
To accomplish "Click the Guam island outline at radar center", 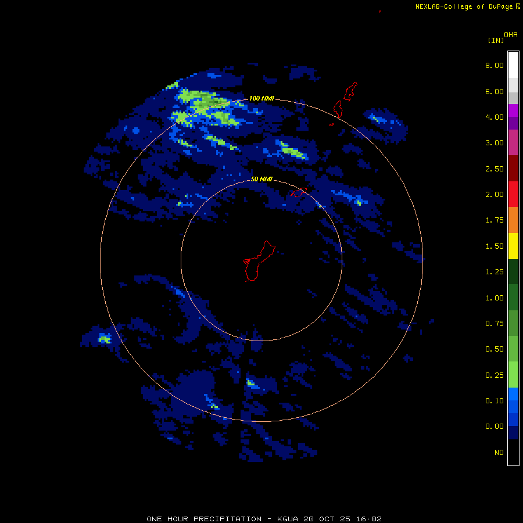I will click(x=258, y=261).
